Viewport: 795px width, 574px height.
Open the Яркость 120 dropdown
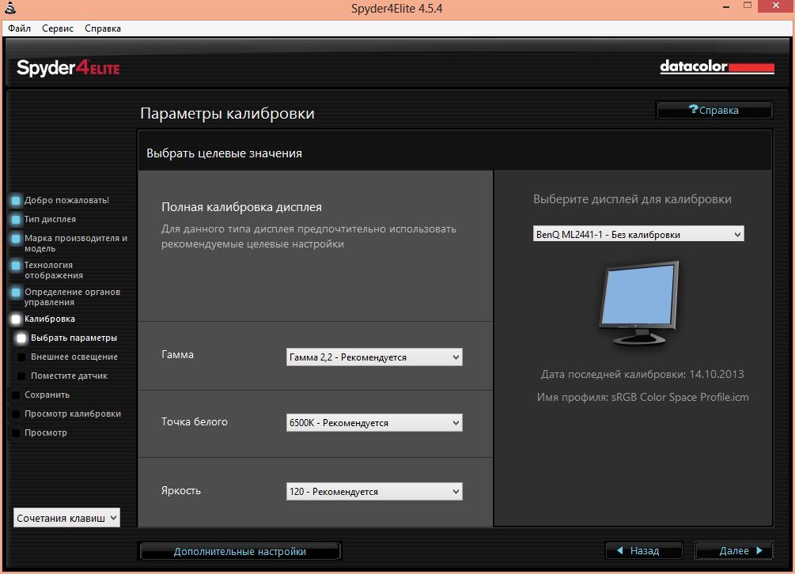373,492
